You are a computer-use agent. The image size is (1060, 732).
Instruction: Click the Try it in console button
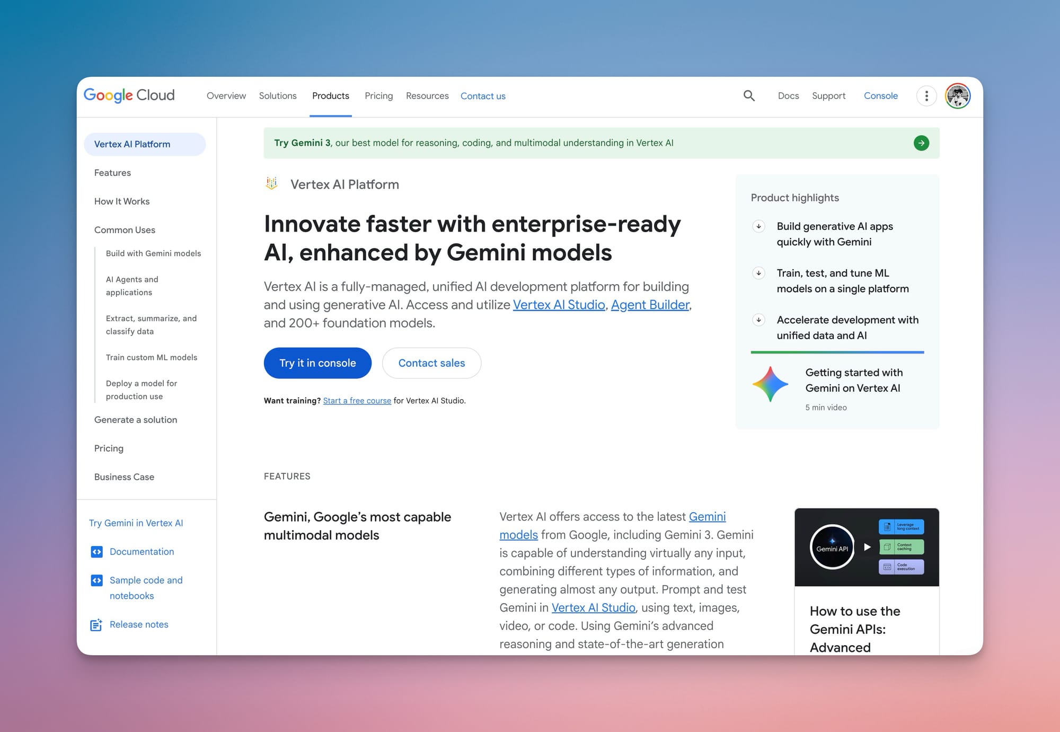[x=317, y=363]
